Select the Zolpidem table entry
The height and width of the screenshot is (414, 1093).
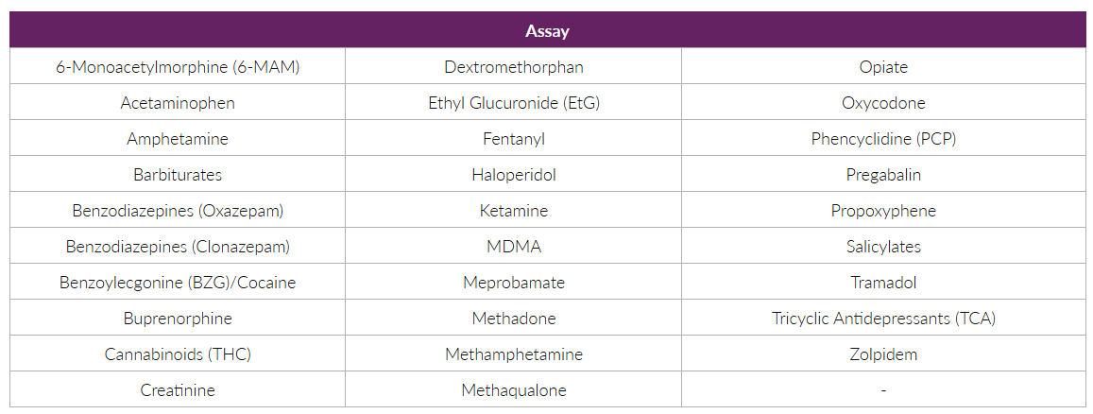tap(883, 354)
